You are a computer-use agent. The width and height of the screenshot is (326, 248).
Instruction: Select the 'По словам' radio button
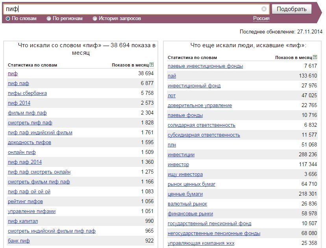pos(8,19)
